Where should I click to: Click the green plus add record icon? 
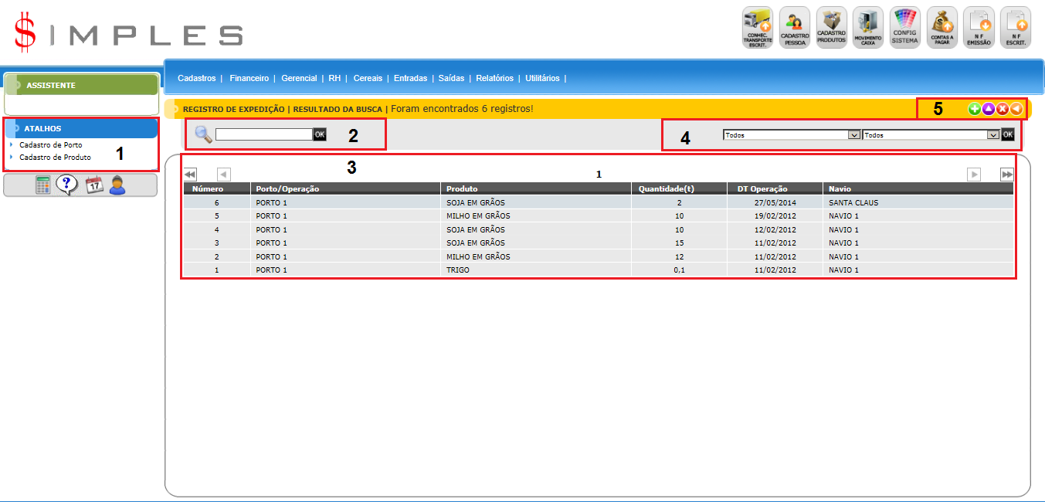[x=975, y=109]
